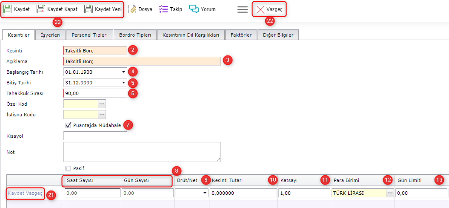Expand the Bitiş Tarihi date dropdown
This screenshot has width=449, height=208.
[x=123, y=82]
